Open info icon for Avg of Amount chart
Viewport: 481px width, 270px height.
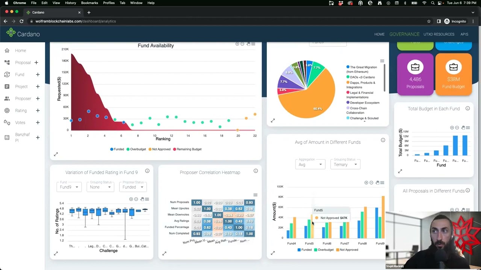point(383,140)
